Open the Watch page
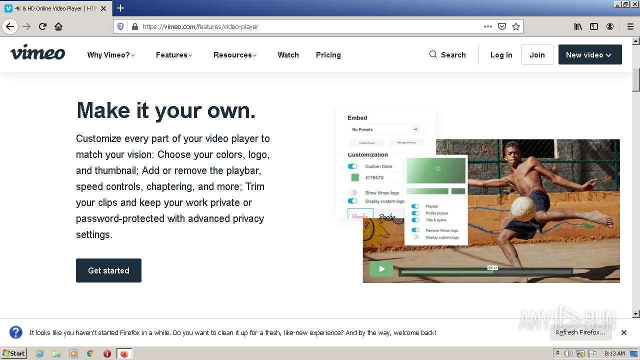Viewport: 640px width, 360px height. (x=288, y=55)
